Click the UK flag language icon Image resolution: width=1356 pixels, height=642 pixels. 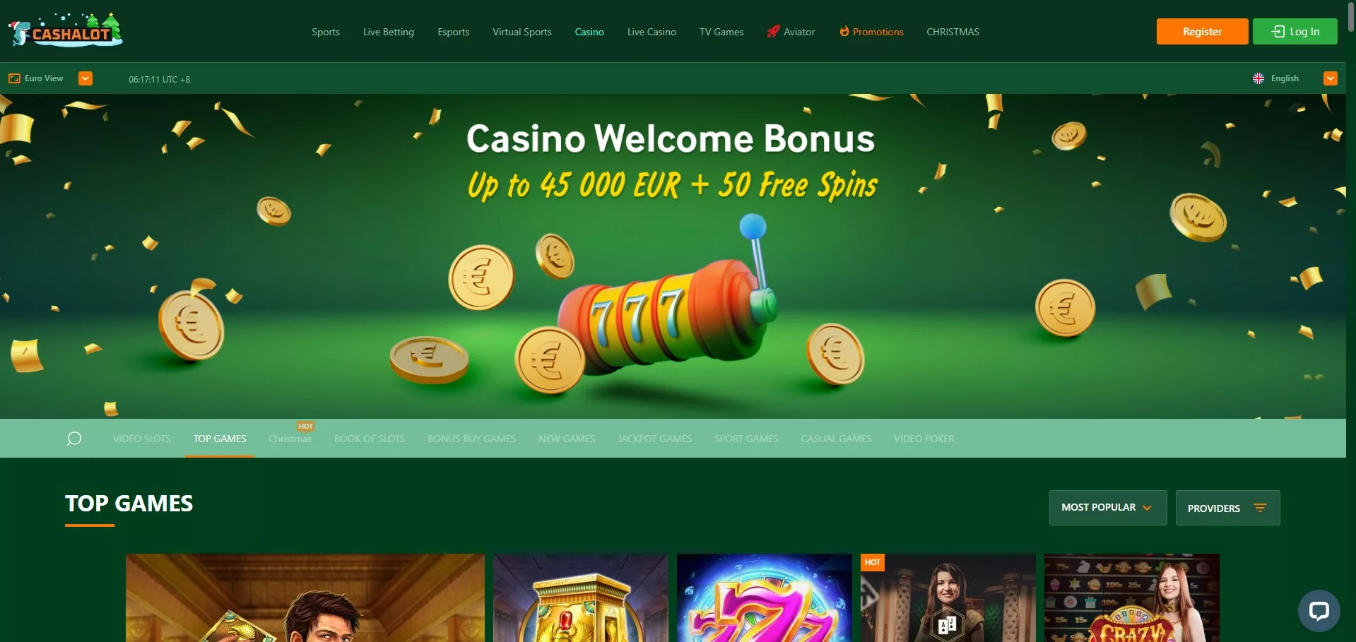[1258, 78]
